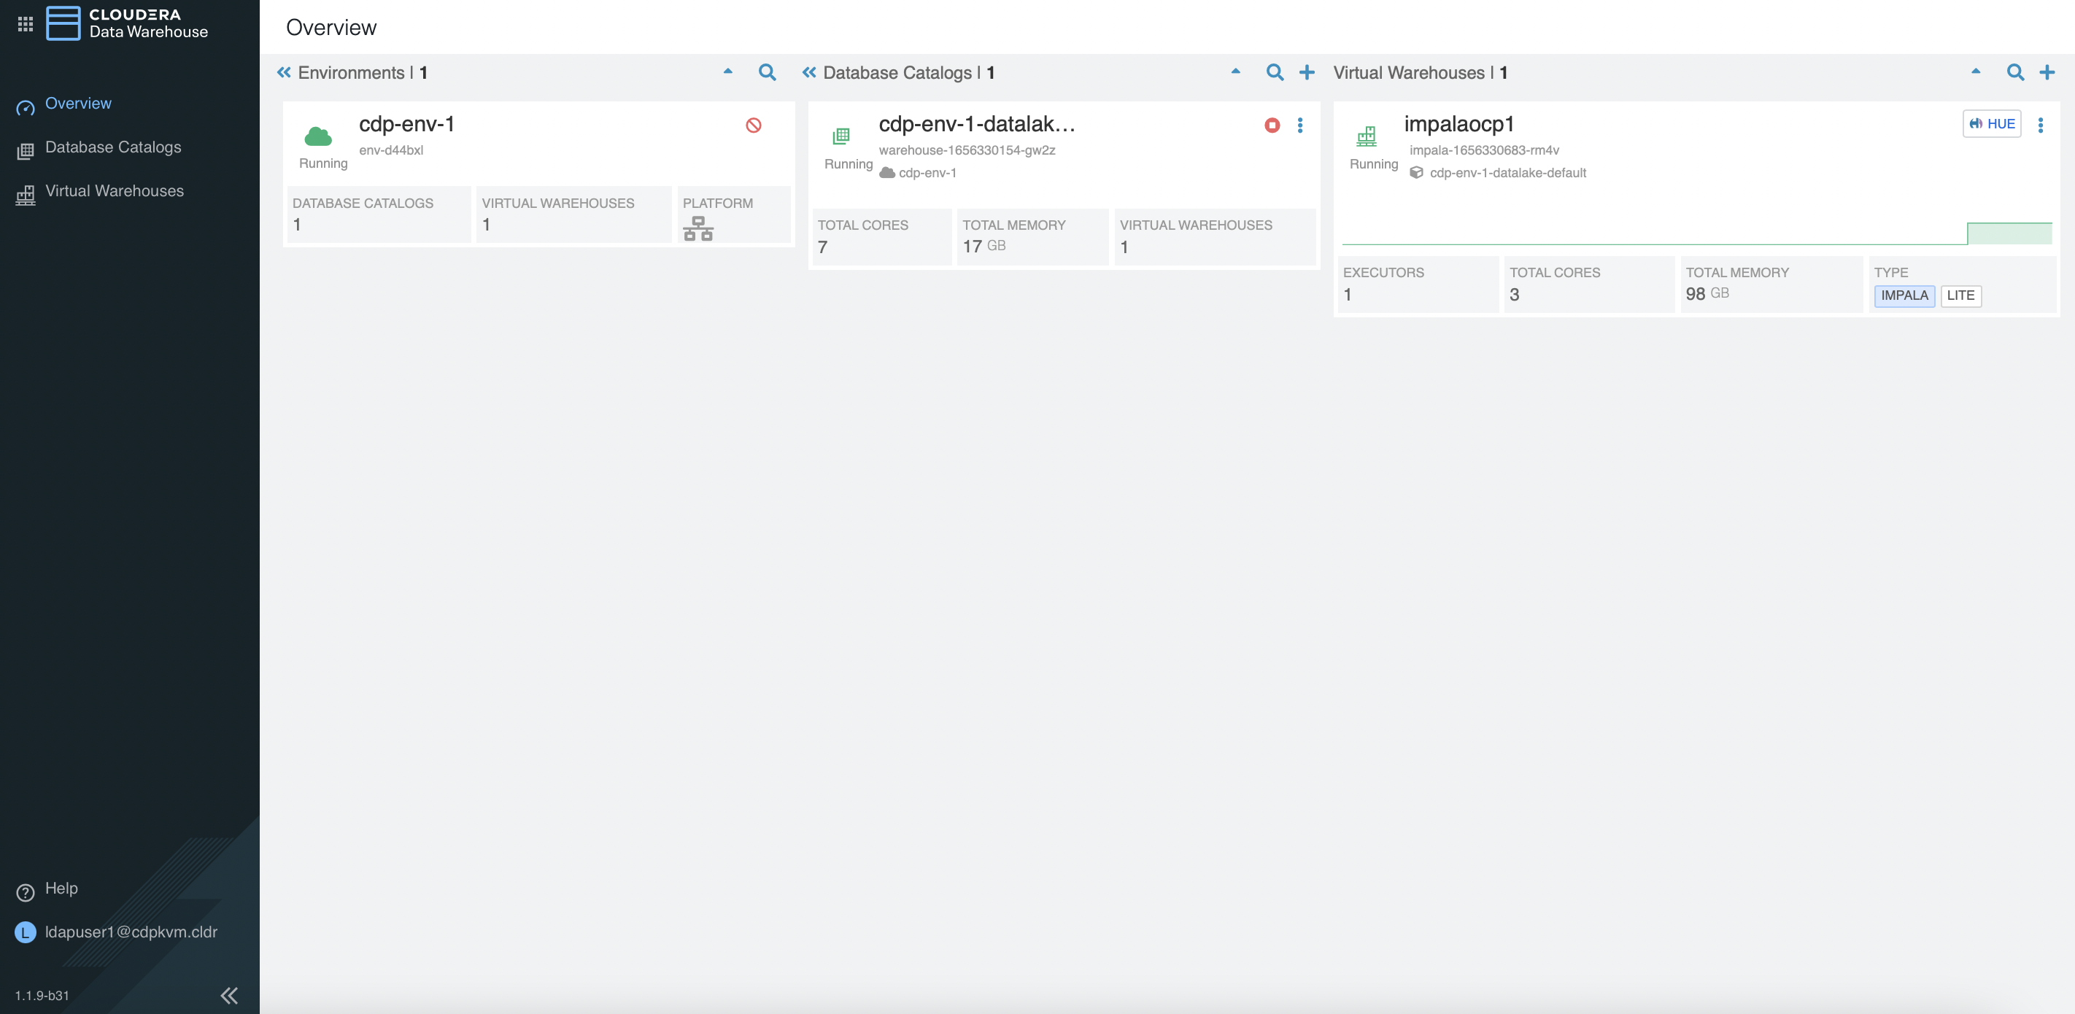The height and width of the screenshot is (1014, 2075).
Task: Add a new Database Catalog
Action: click(x=1307, y=72)
